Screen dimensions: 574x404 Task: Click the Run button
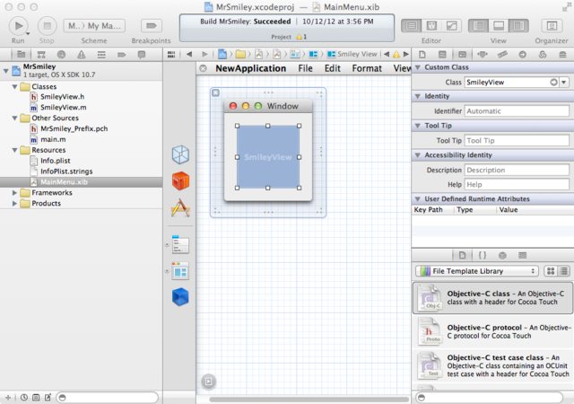click(18, 26)
